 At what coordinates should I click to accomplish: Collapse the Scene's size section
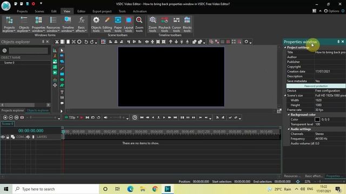click(285, 95)
